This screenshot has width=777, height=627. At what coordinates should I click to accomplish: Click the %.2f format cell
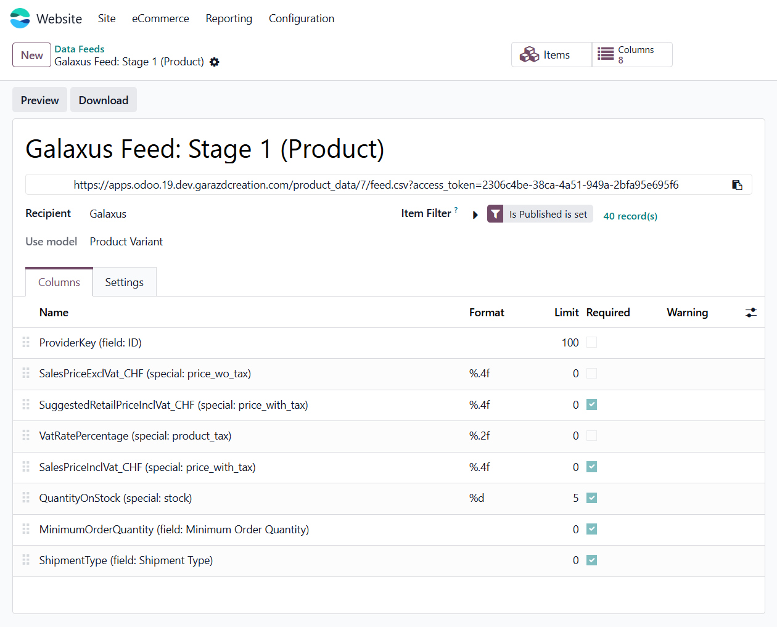(479, 435)
